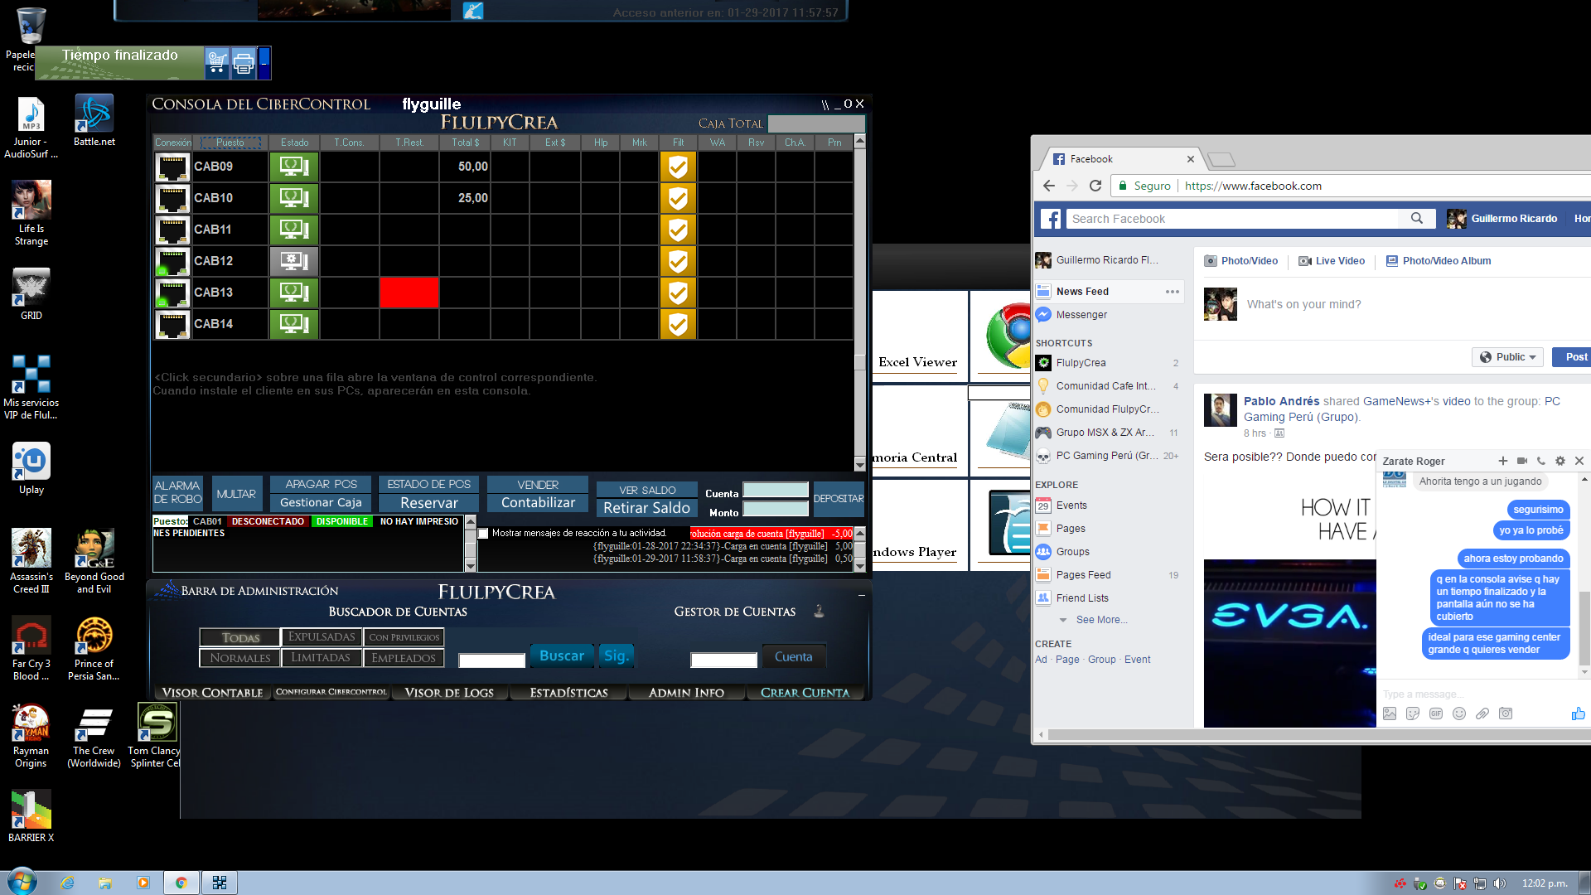Select the Todas account filter
The image size is (1591, 895).
click(x=240, y=637)
